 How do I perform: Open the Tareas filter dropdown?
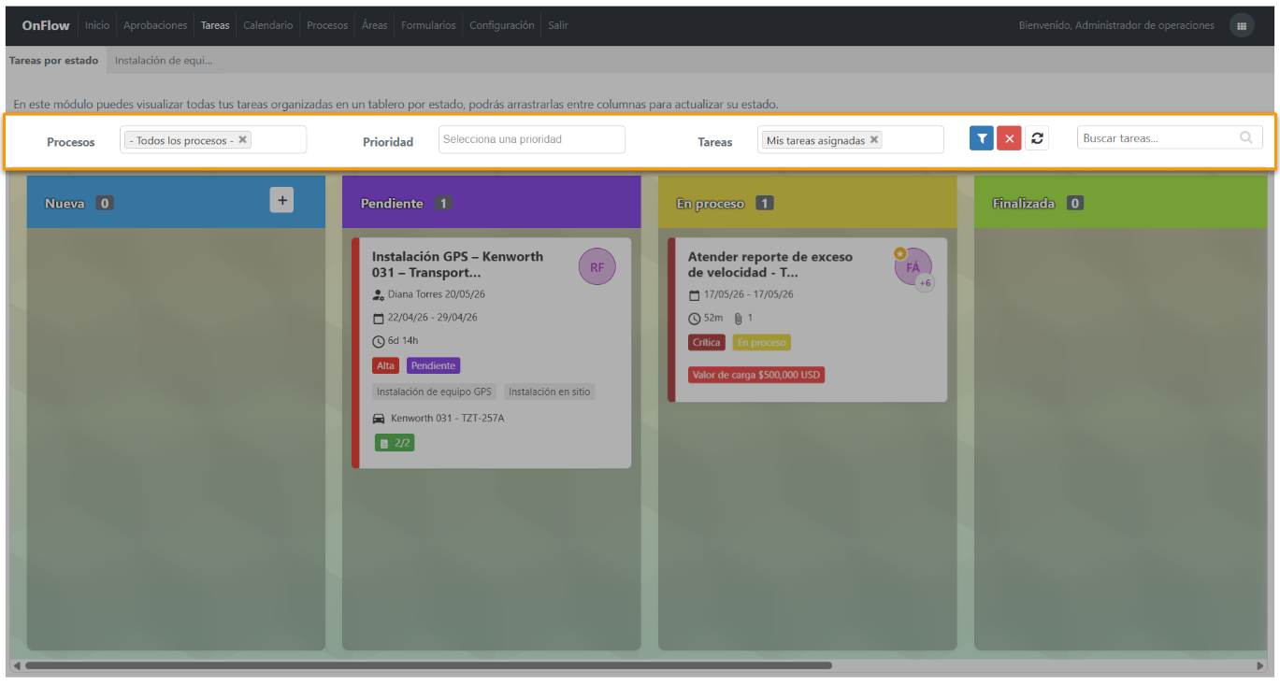pyautogui.click(x=850, y=139)
